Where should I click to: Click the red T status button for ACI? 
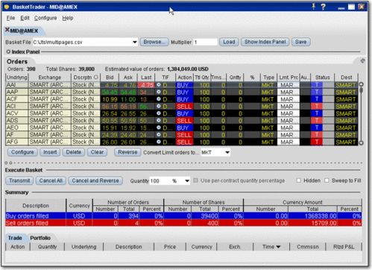[317, 106]
